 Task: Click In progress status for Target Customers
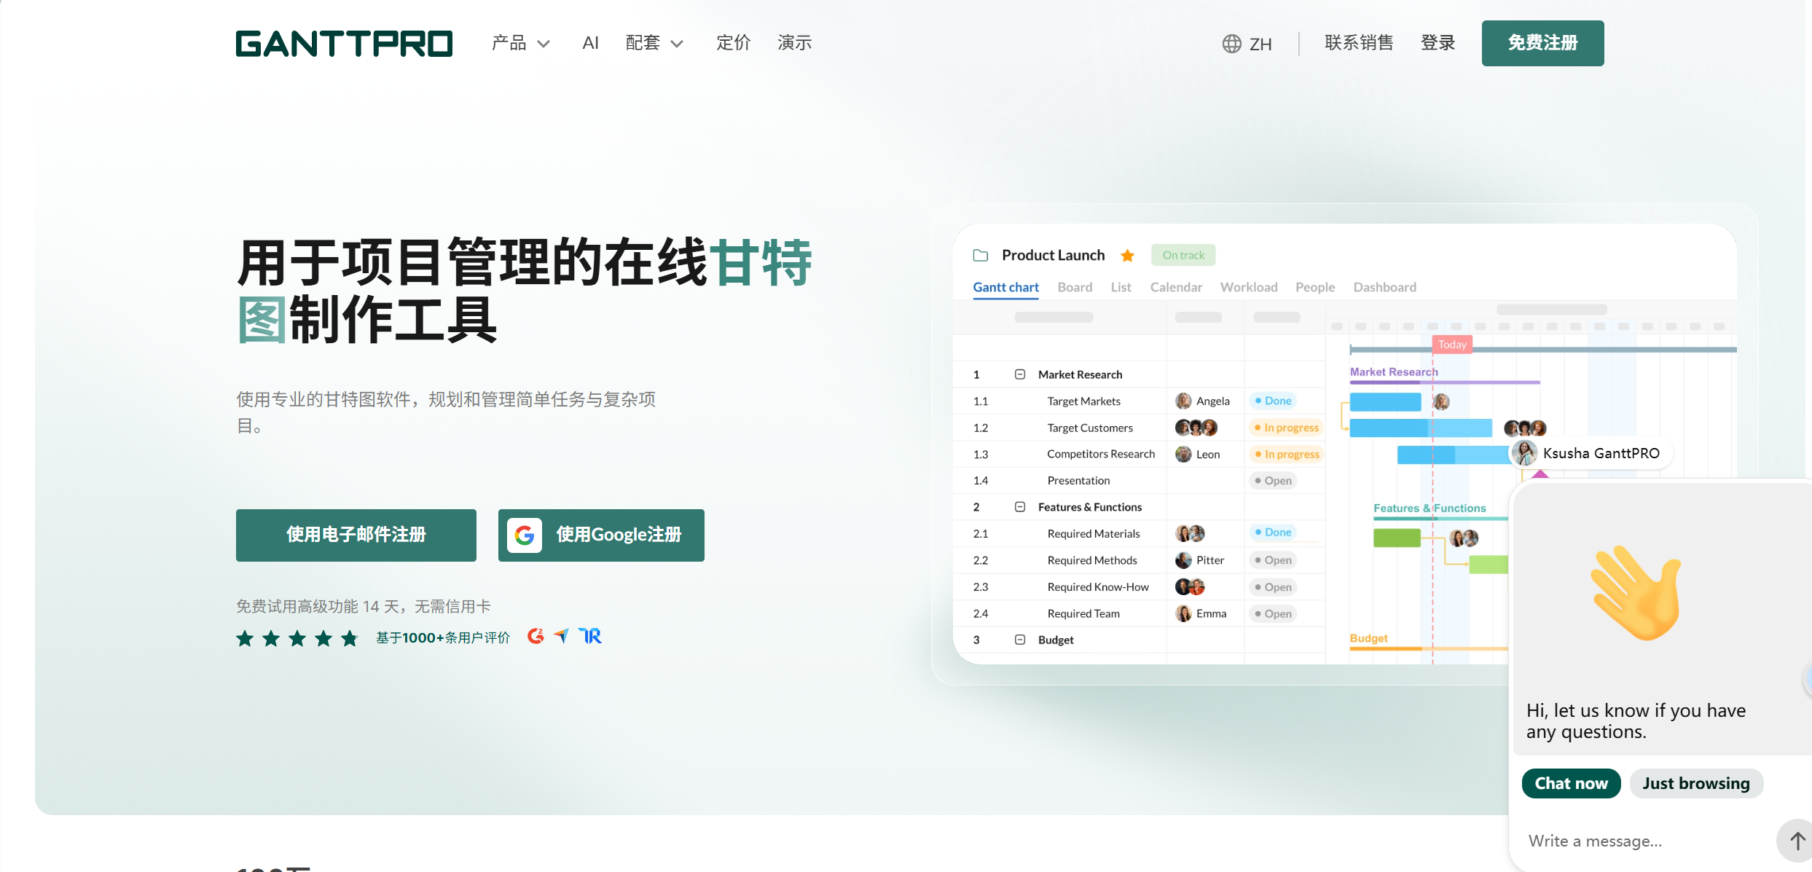1287,428
